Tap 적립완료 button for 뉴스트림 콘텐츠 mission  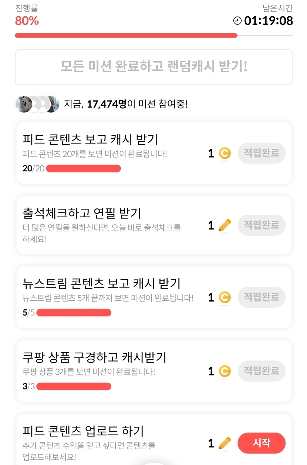pos(262,297)
